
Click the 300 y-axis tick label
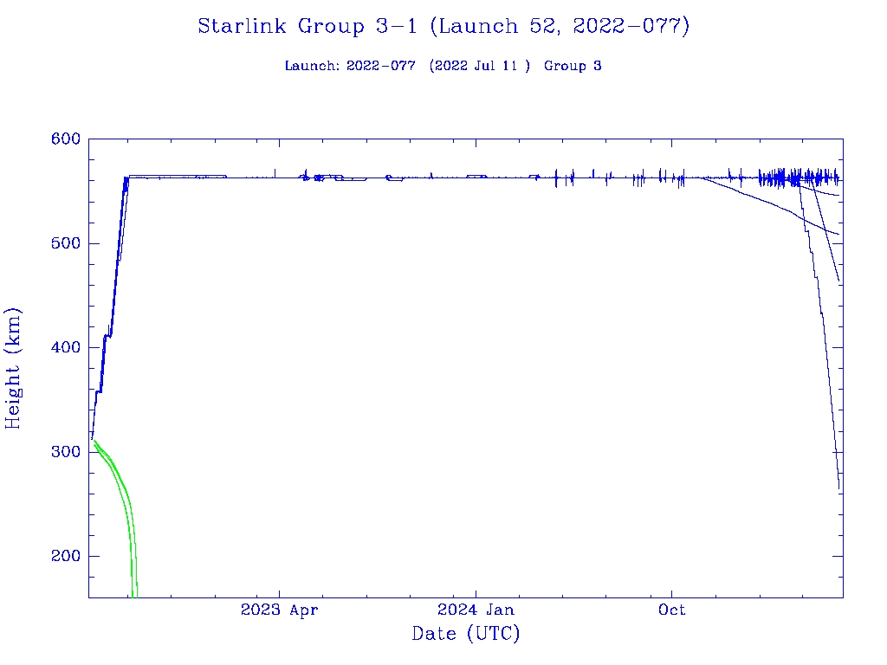coord(66,452)
